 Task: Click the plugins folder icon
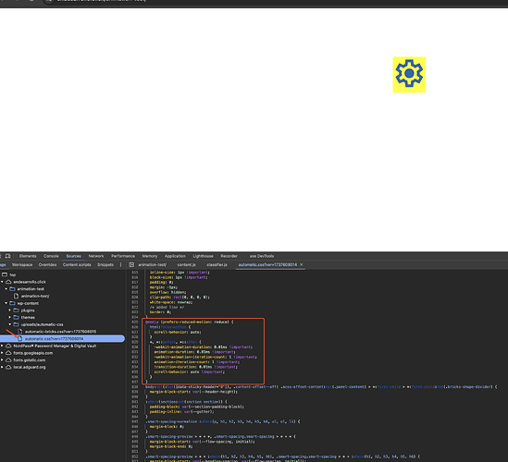[x=16, y=310]
